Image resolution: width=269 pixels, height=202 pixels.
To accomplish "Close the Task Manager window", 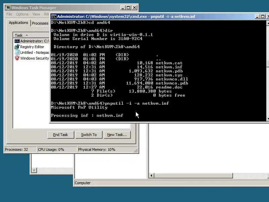I will [134, 8].
